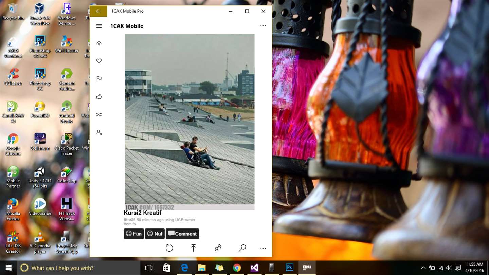The image size is (489, 275).
Task: Open the more options dots beside 1CAK Mobile title
Action: point(263,26)
